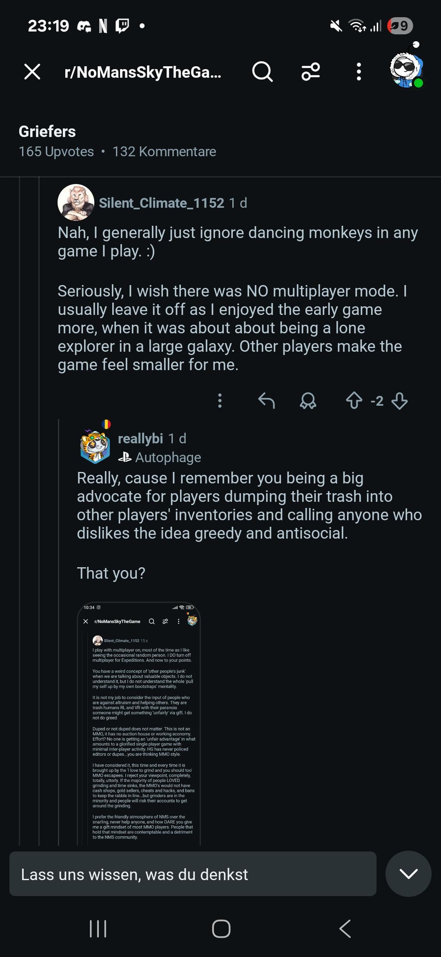Give an award to this comment
The image size is (441, 957).
pos(308,401)
